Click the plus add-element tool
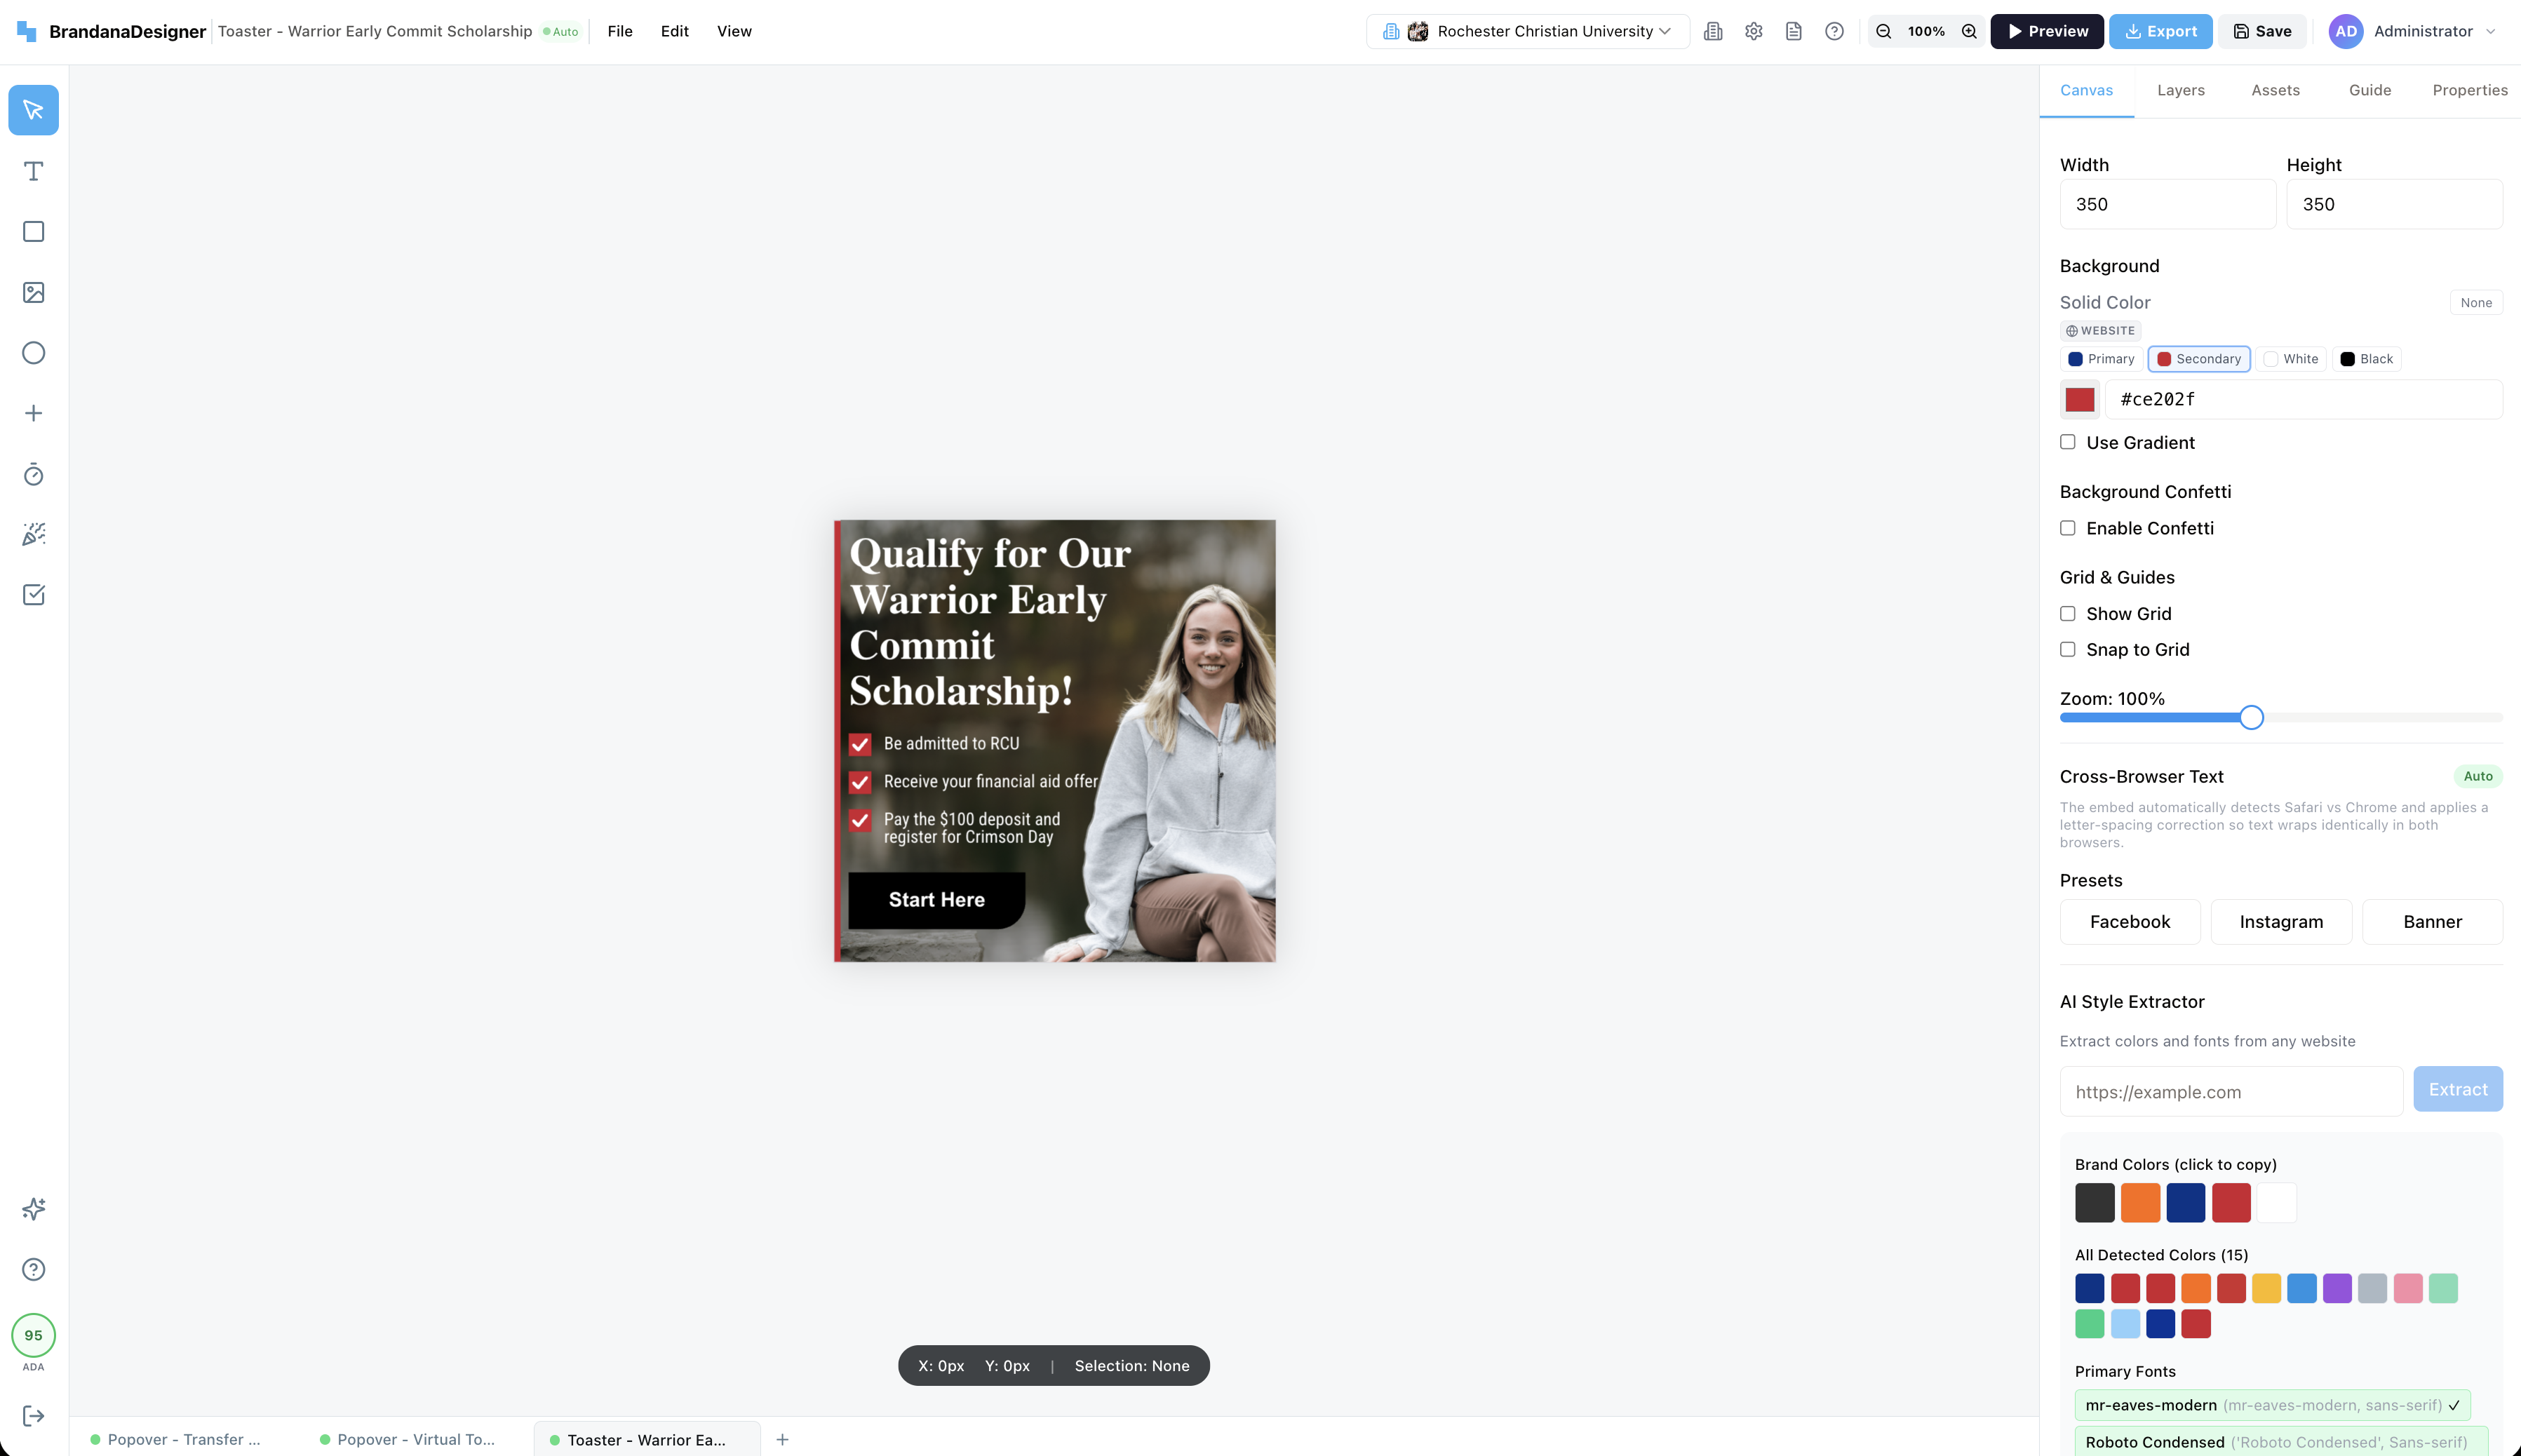Viewport: 2521px width, 1456px height. click(33, 413)
